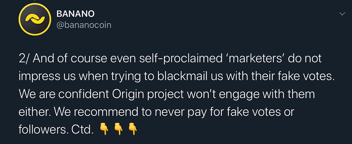Click 'We recommend' in the tweet body
Image resolution: width=352 pixels, height=144 pixels.
(x=86, y=112)
